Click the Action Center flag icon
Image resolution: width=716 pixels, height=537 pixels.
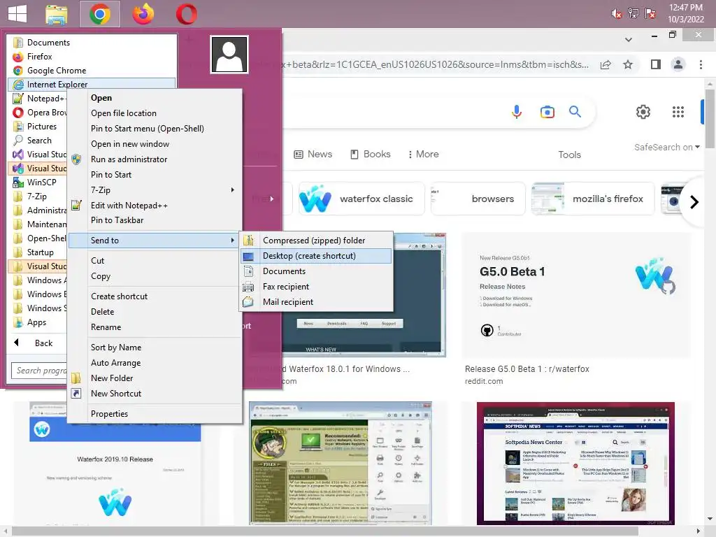650,13
